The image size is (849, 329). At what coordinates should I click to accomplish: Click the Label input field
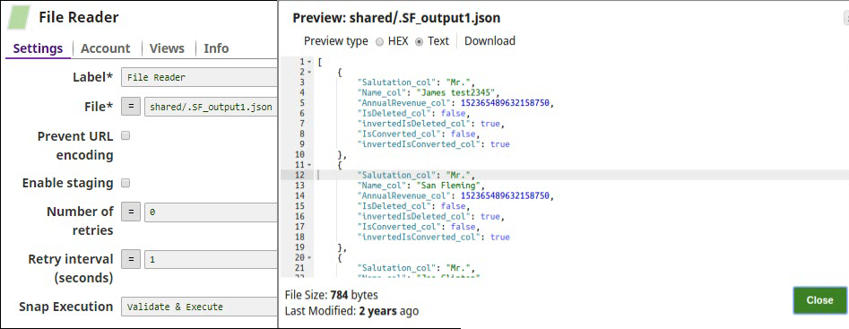[x=199, y=77]
